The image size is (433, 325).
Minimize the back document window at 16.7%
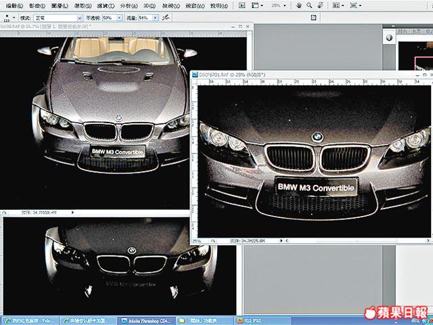point(233,26)
